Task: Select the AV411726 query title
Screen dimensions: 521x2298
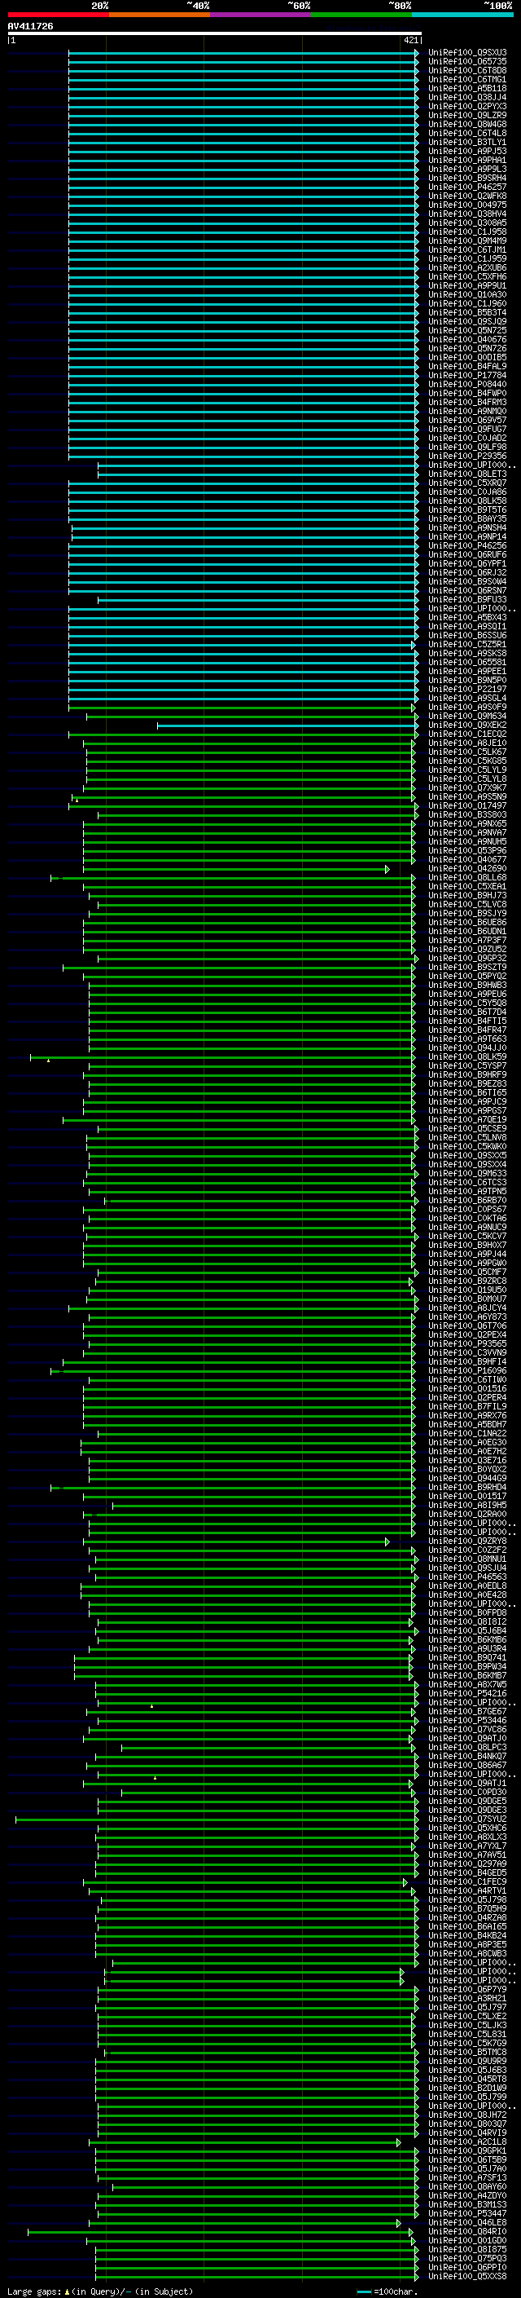Action: click(30, 27)
